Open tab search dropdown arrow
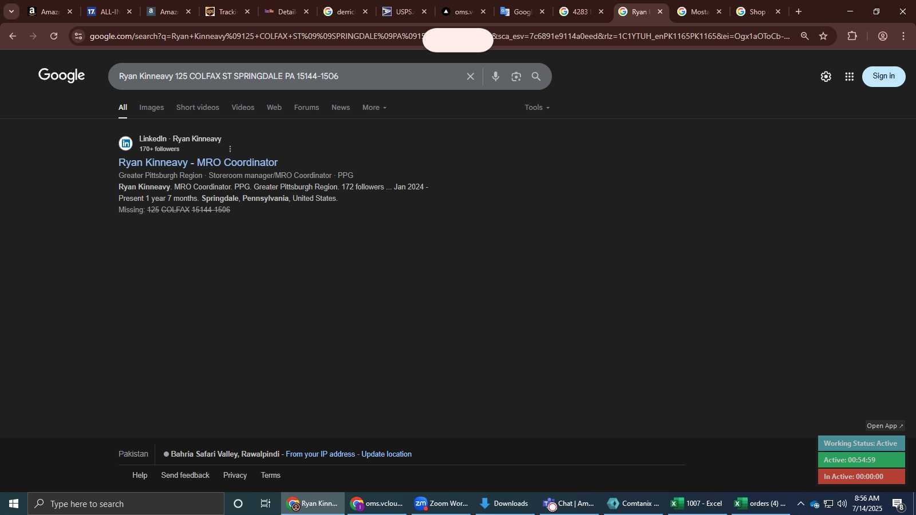 tap(11, 11)
